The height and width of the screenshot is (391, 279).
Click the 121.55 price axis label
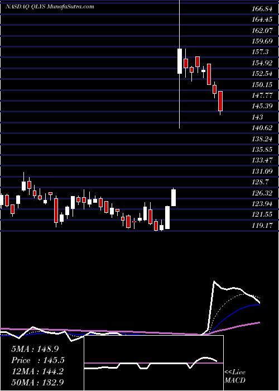(262, 214)
